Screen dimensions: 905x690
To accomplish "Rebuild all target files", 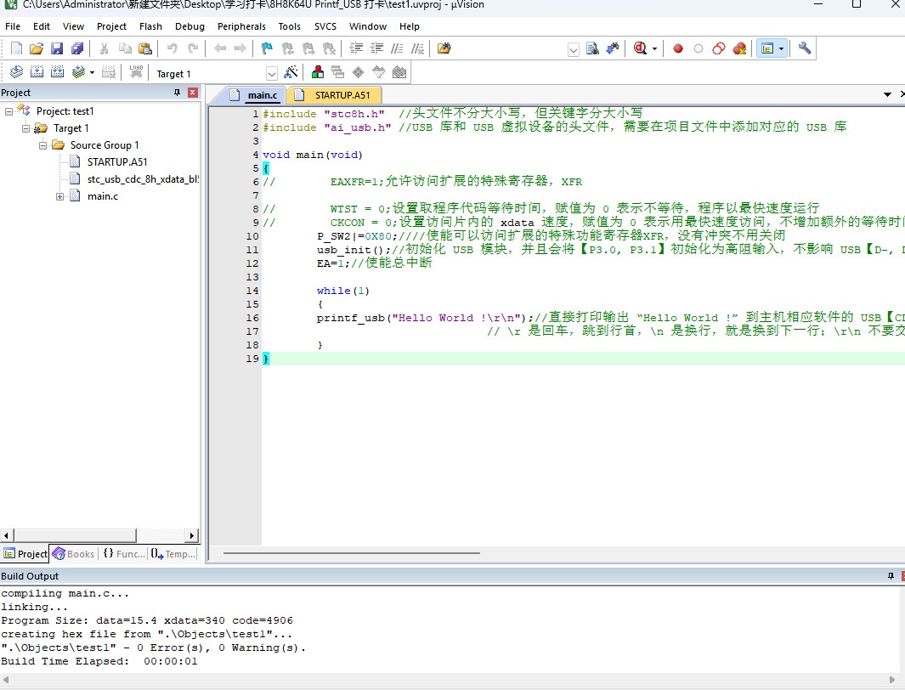I will pyautogui.click(x=57, y=72).
